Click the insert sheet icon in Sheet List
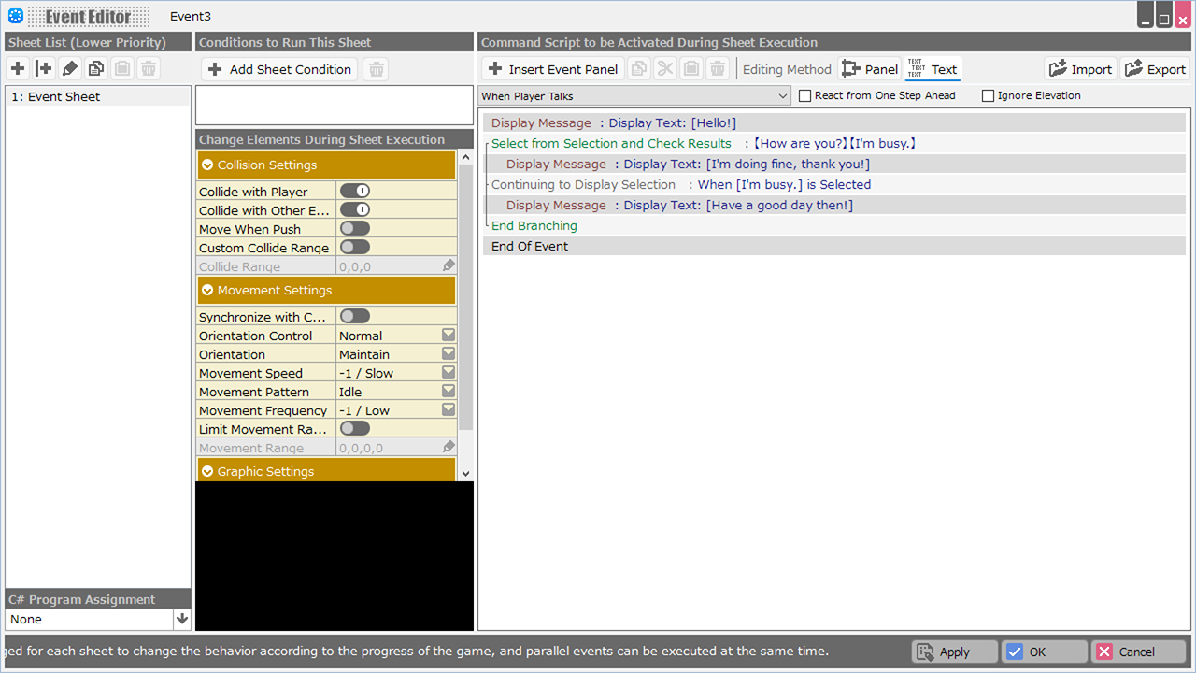Viewport: 1196px width, 673px height. point(44,68)
